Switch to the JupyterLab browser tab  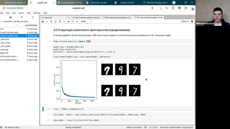[42, 3]
